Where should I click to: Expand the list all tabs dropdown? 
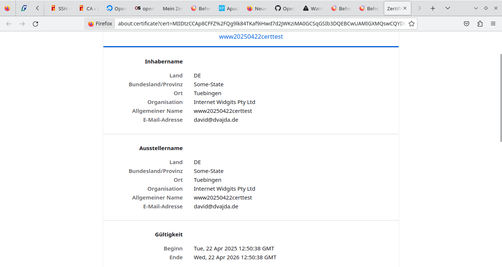pos(448,8)
